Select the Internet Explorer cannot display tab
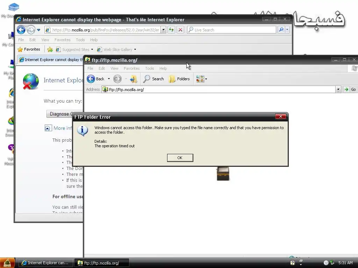Image resolution: width=358 pixels, height=268 pixels. coord(51,60)
